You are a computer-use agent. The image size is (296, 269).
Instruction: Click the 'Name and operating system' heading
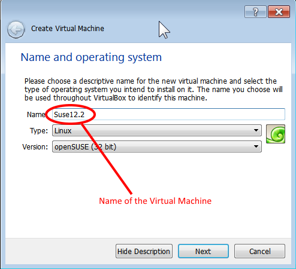(x=91, y=57)
